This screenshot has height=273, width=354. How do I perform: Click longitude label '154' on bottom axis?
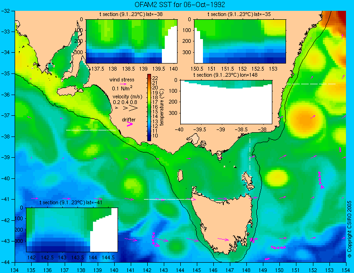coord(346,270)
